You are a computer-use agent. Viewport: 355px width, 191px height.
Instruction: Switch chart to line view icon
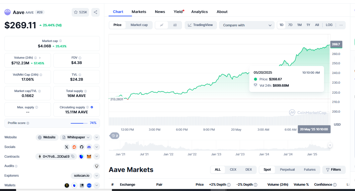click(x=162, y=25)
